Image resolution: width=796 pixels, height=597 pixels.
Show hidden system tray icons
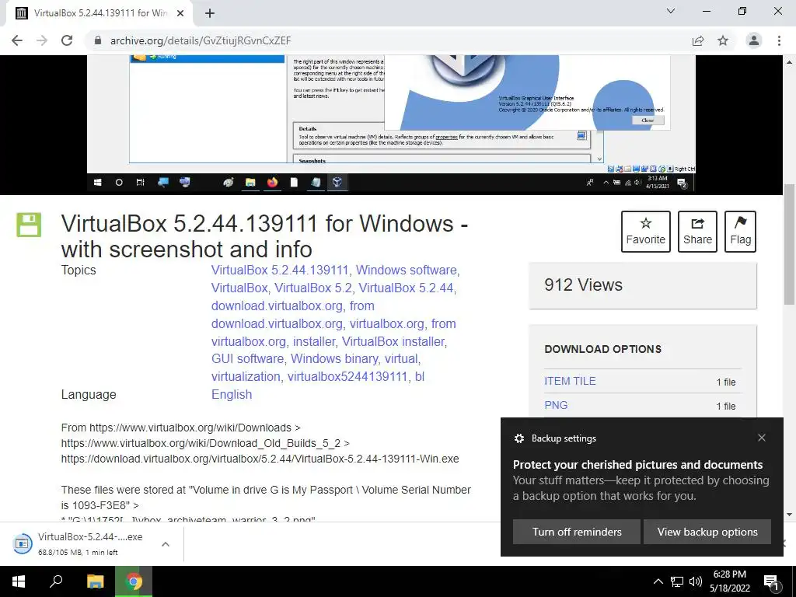pos(658,581)
